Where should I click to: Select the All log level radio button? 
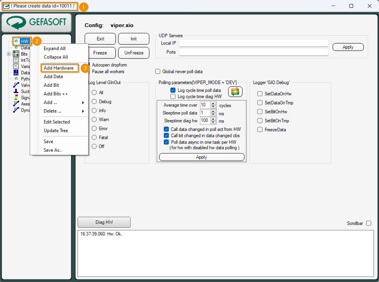(x=94, y=93)
